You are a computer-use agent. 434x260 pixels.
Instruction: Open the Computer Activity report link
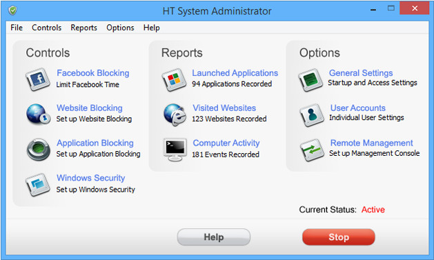tap(226, 143)
